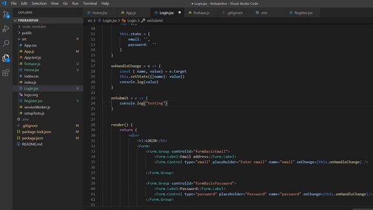The image size is (373, 210).
Task: Open App.test.js in the explorer
Action: [48, 58]
